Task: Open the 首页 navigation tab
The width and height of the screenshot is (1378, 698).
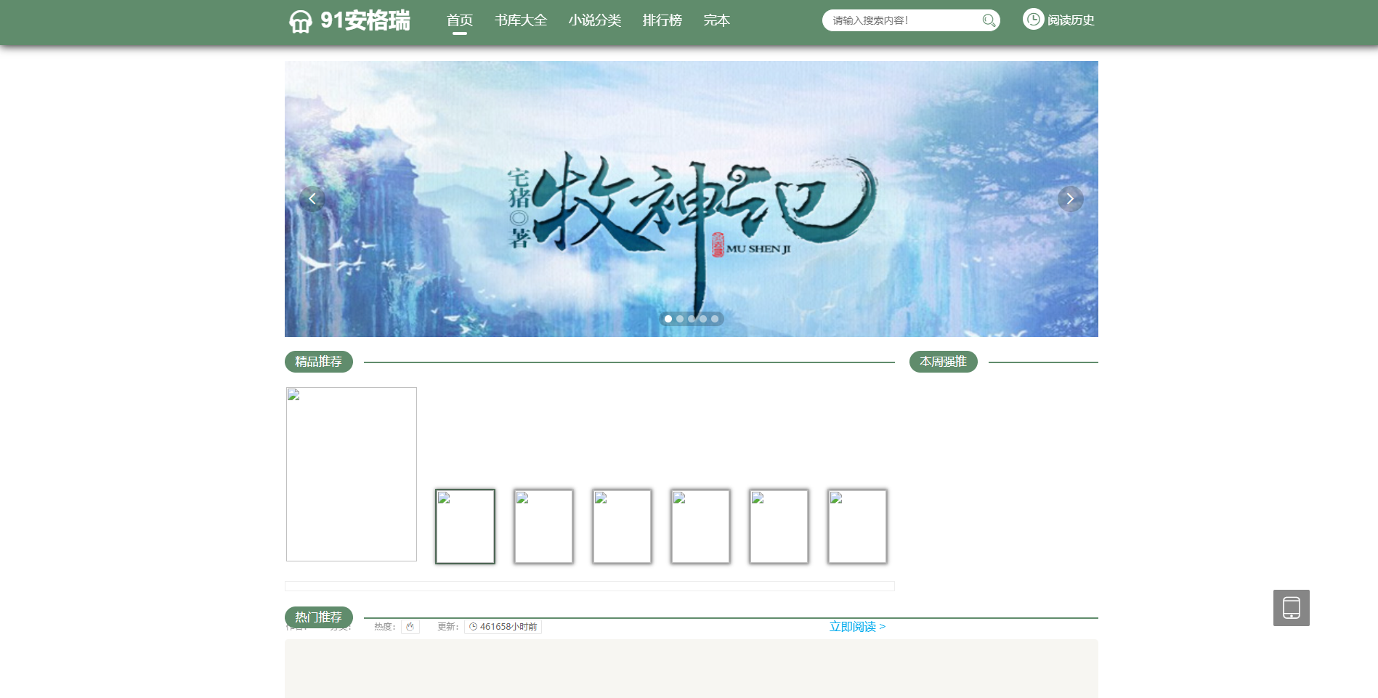Action: (x=459, y=20)
